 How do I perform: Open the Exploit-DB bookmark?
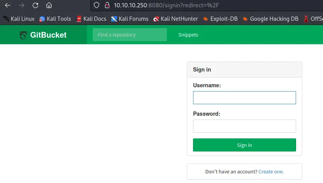tap(220, 19)
